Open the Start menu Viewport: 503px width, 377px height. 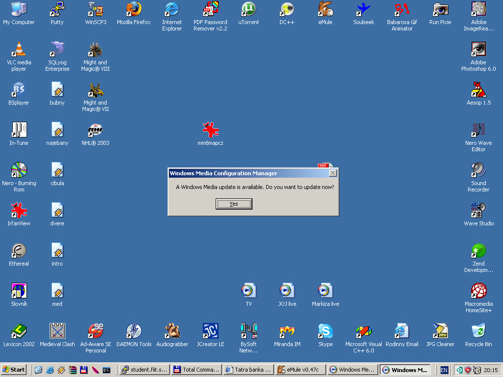(14, 370)
